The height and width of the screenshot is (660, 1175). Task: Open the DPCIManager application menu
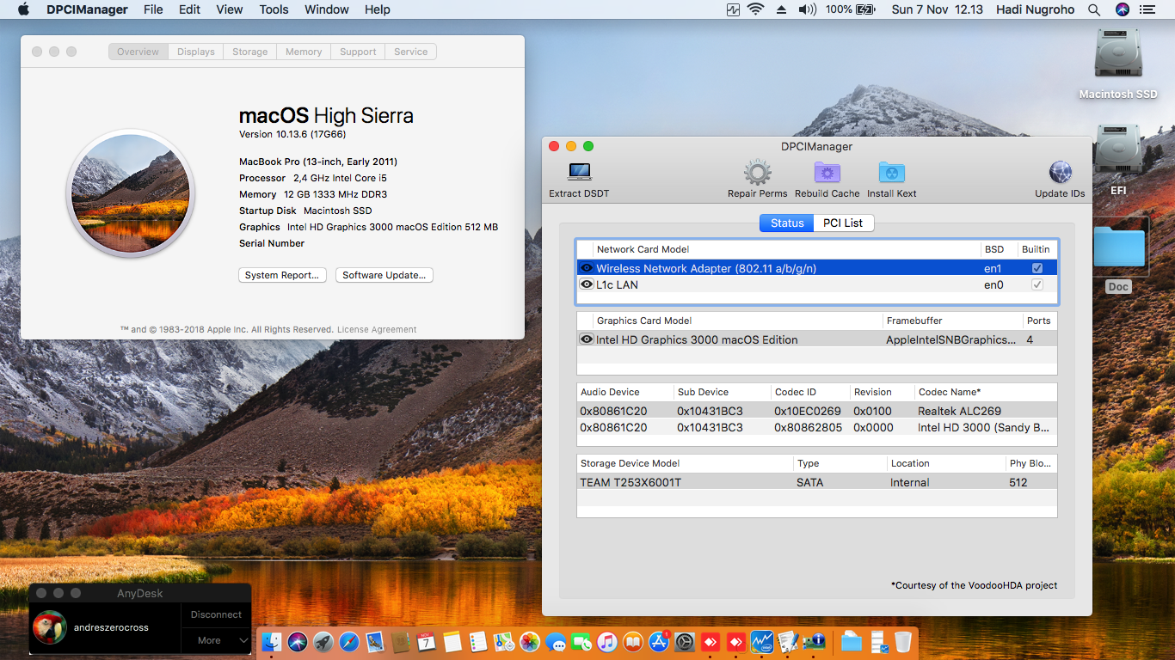click(x=87, y=9)
